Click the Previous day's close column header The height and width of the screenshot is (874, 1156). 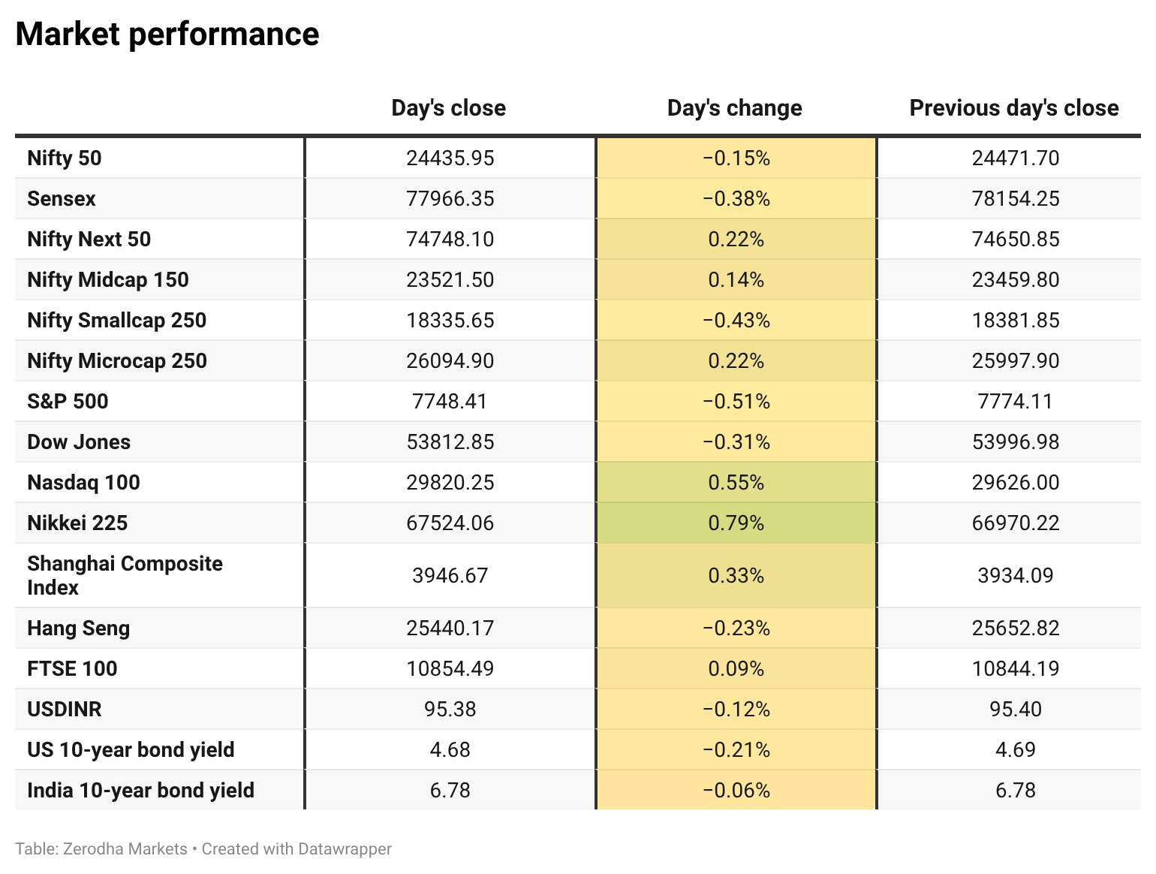(x=1014, y=108)
